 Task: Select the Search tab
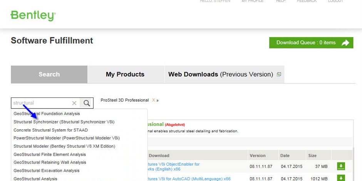click(x=49, y=74)
